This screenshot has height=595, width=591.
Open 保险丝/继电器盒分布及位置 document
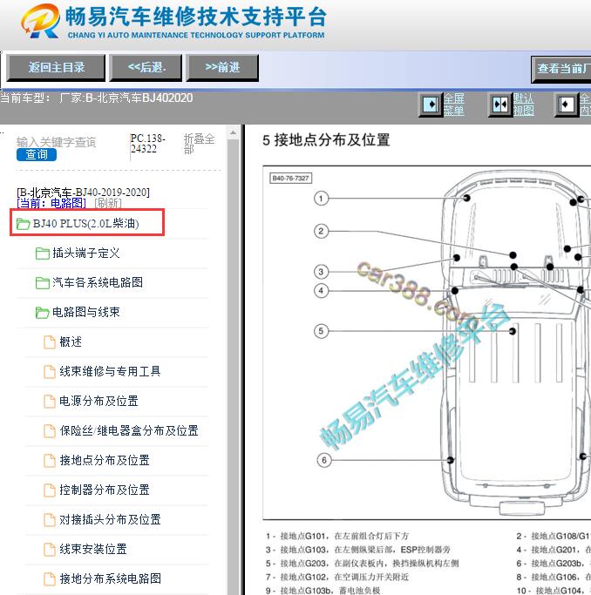[129, 430]
